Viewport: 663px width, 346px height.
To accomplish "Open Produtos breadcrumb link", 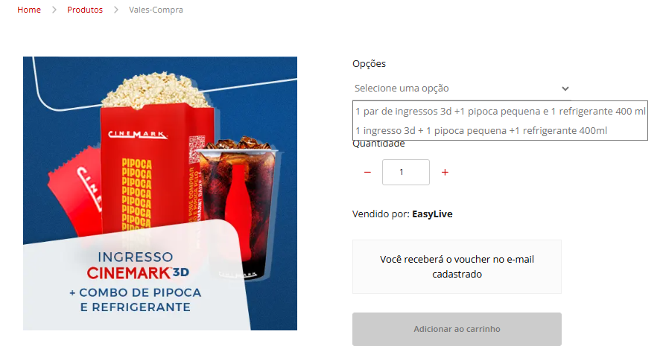I will coord(85,10).
